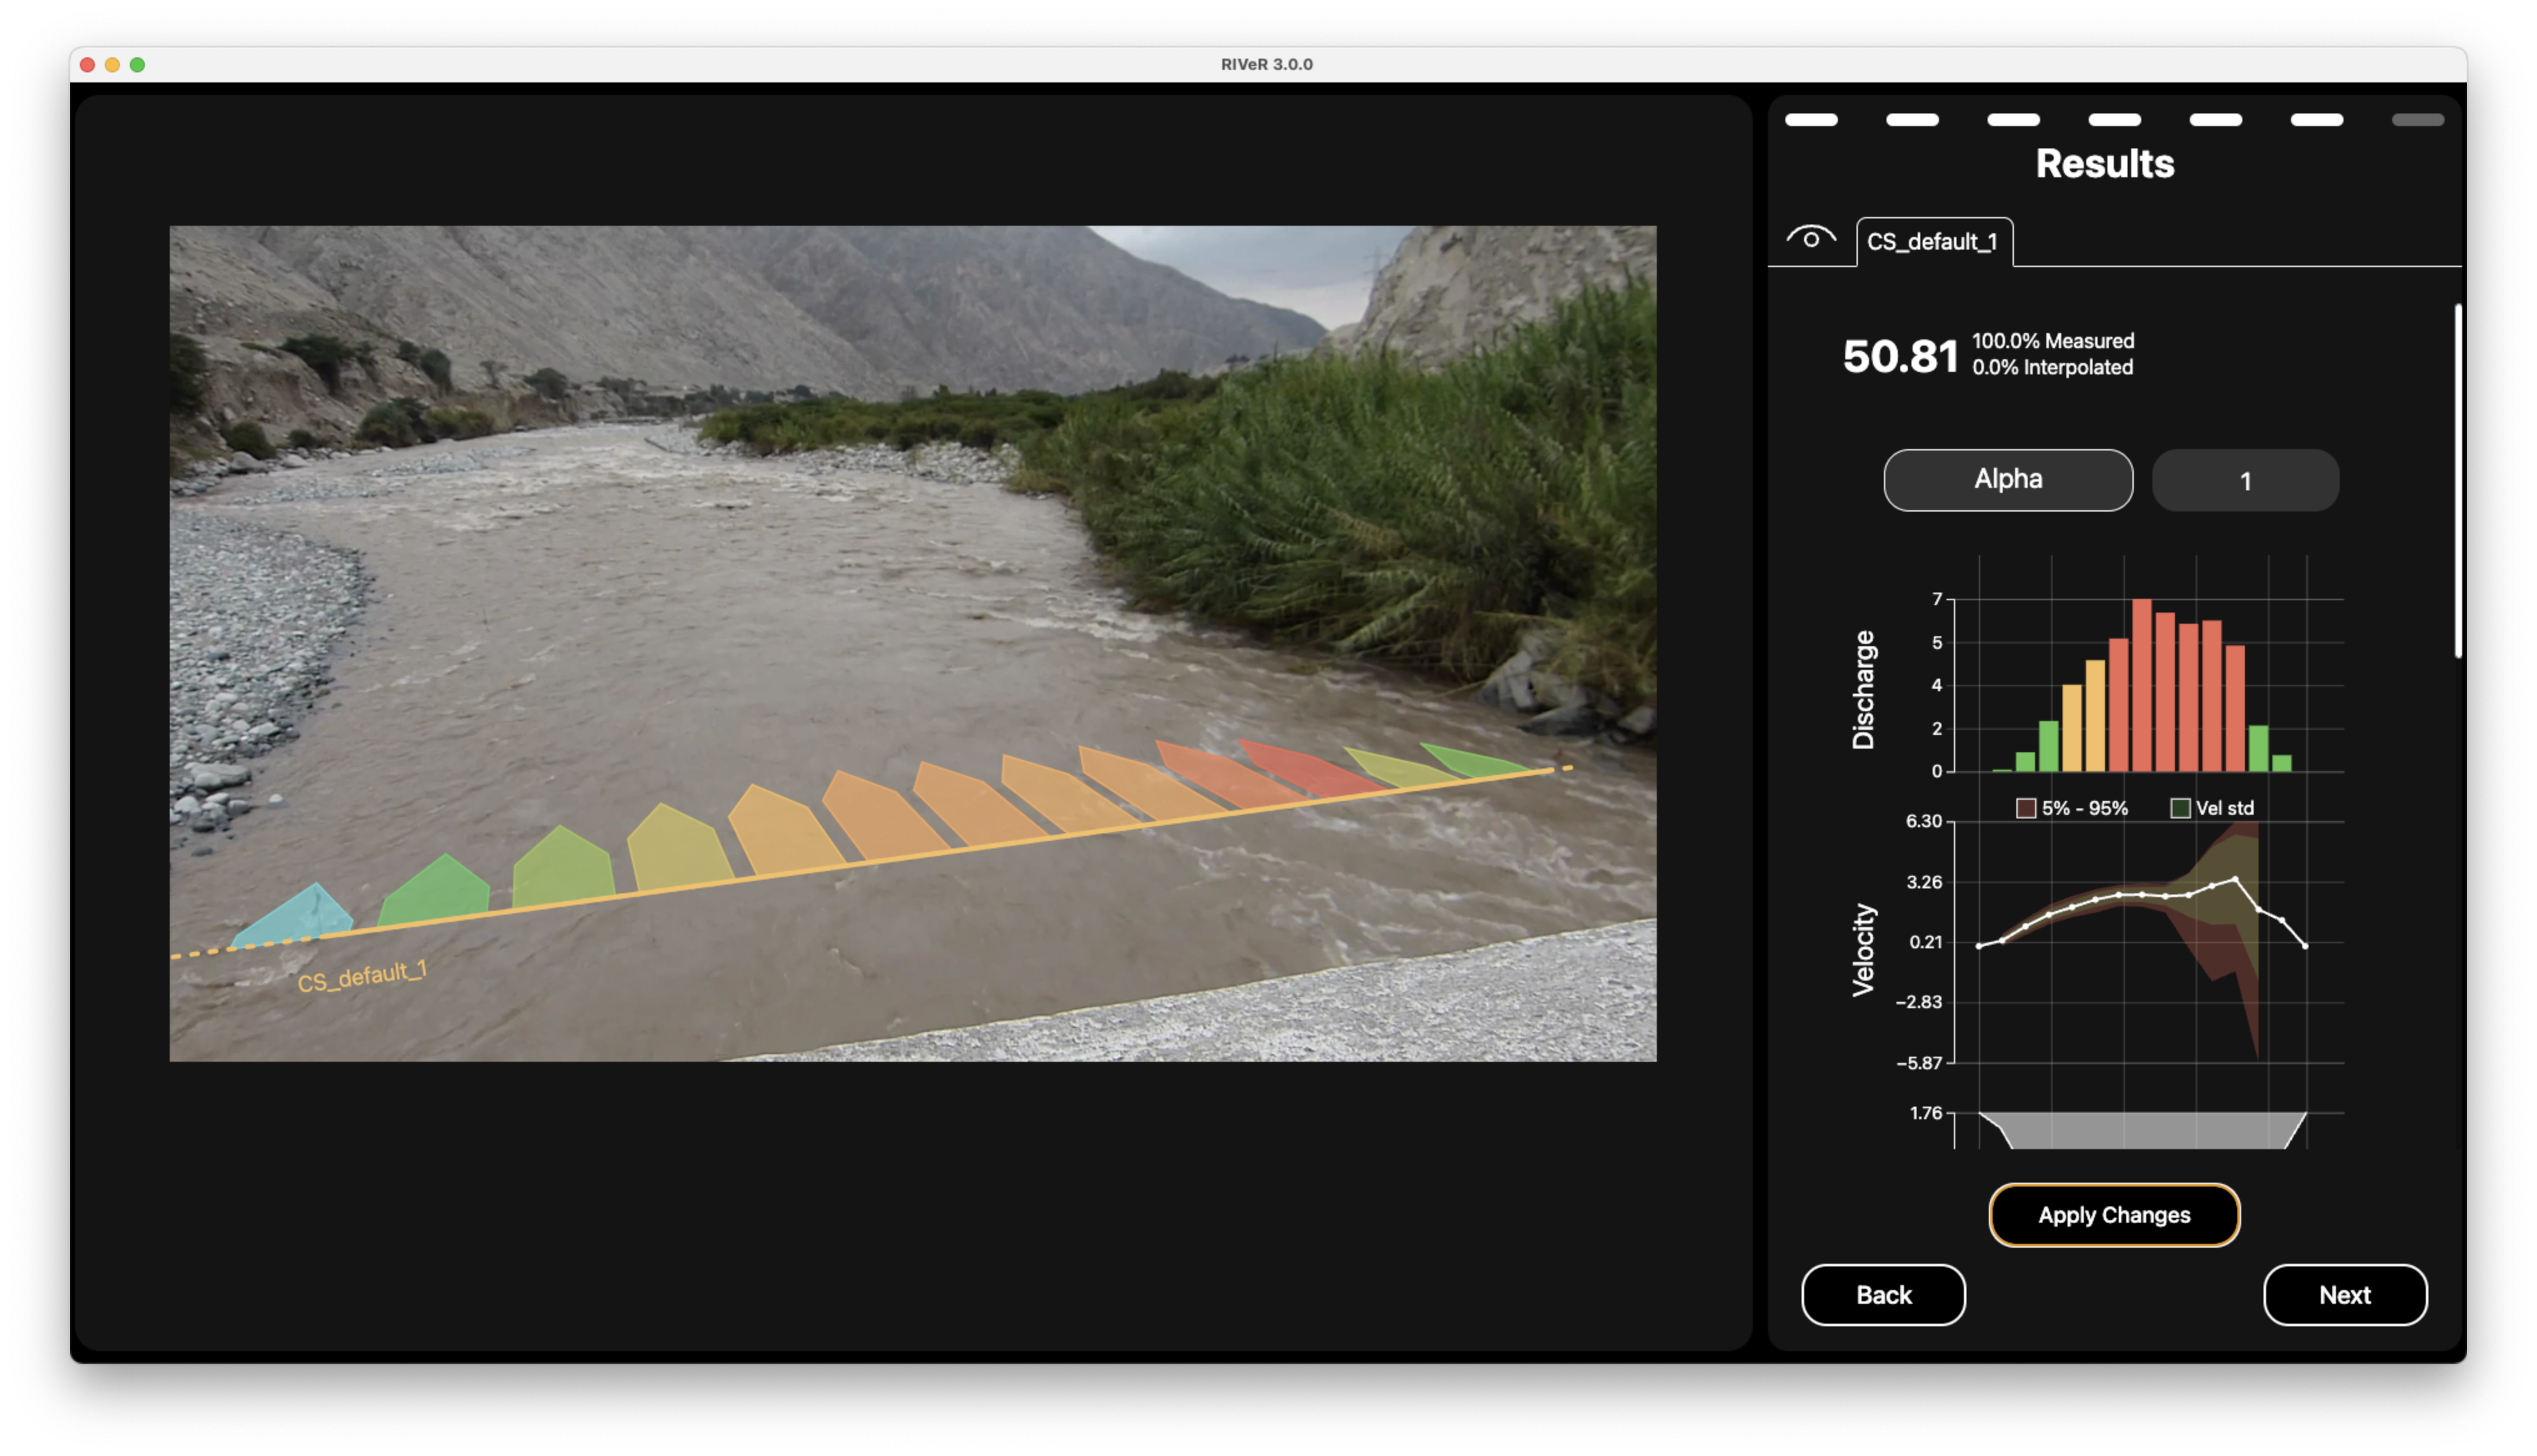Toggle the Vel std legend box
The width and height of the screenshot is (2537, 1456).
pyautogui.click(x=2180, y=808)
